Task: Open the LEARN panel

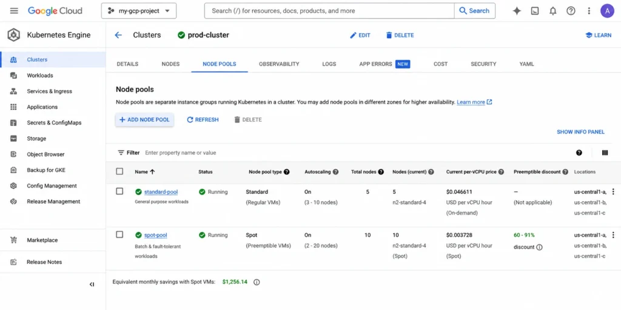Action: (599, 35)
